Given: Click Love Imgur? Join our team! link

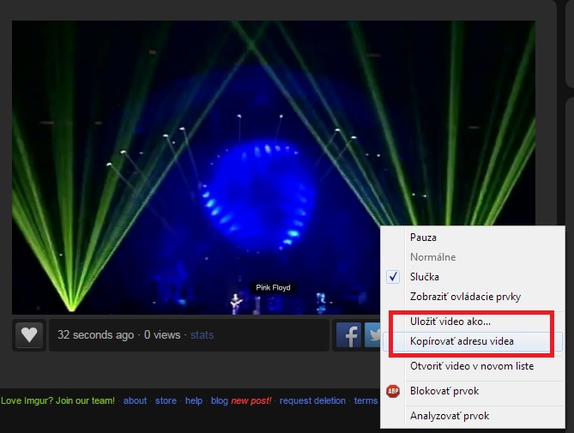Looking at the screenshot, I should click(x=57, y=400).
